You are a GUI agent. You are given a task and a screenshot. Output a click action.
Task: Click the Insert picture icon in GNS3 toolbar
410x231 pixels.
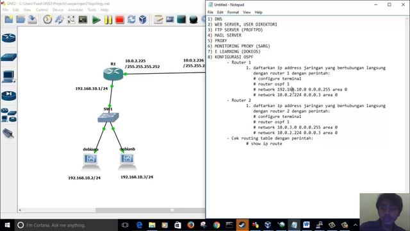click(170, 20)
